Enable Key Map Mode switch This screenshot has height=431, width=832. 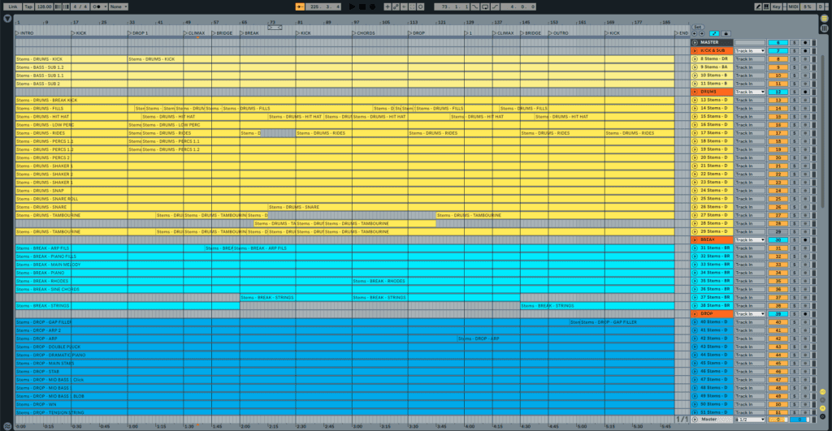[776, 6]
